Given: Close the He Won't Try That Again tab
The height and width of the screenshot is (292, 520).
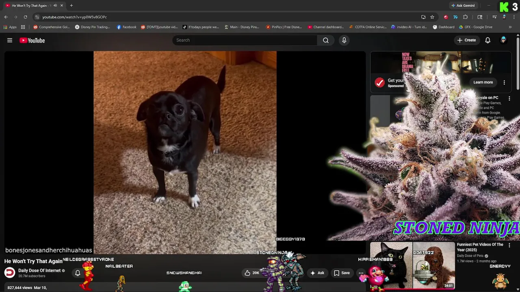Looking at the screenshot, I should [62, 6].
